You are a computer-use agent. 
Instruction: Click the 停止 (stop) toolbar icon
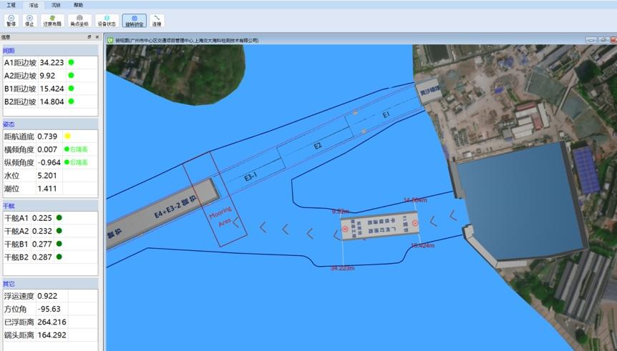pos(29,20)
